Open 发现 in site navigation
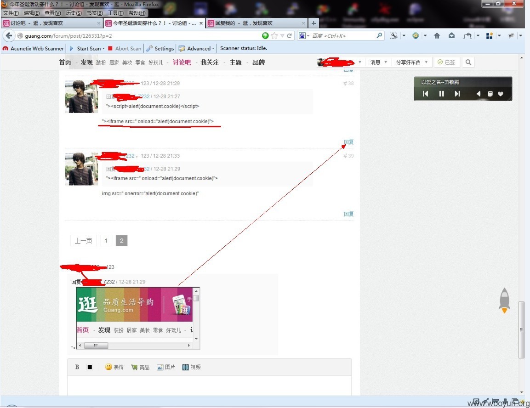 [x=86, y=62]
